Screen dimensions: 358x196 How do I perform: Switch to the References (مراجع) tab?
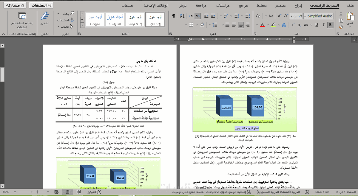[x=243, y=6]
